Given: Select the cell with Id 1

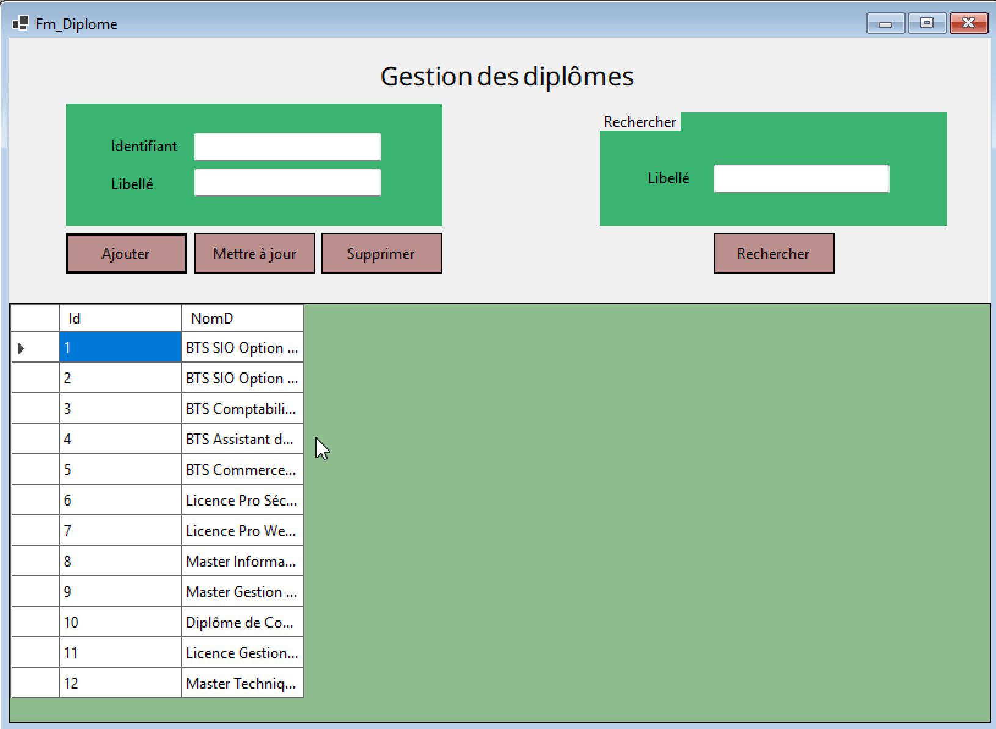Looking at the screenshot, I should (120, 348).
